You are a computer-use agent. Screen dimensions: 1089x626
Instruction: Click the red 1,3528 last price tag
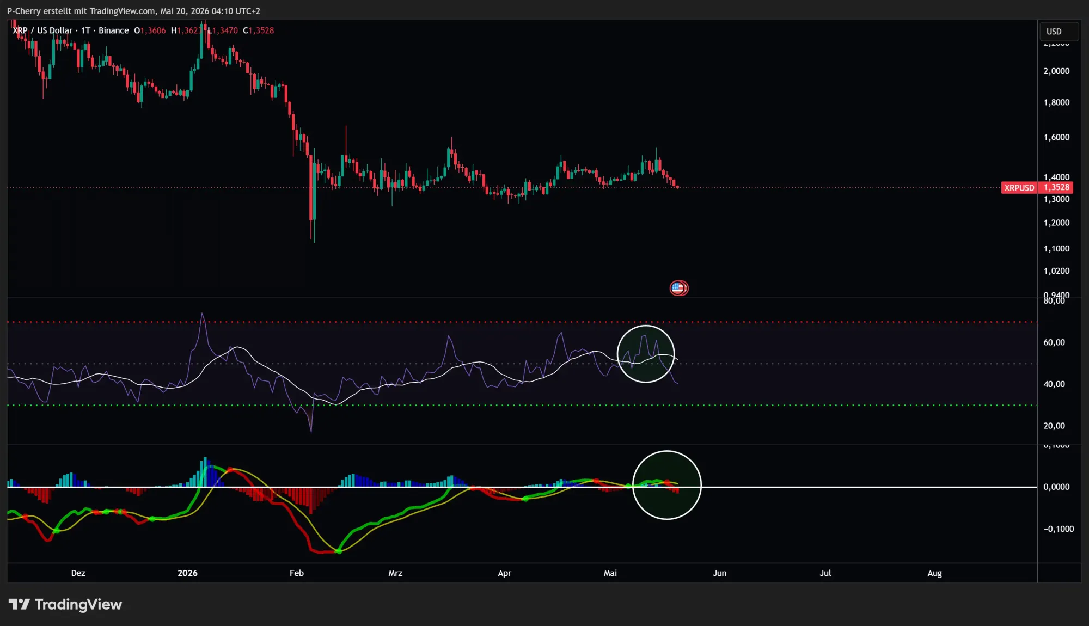coord(1056,188)
